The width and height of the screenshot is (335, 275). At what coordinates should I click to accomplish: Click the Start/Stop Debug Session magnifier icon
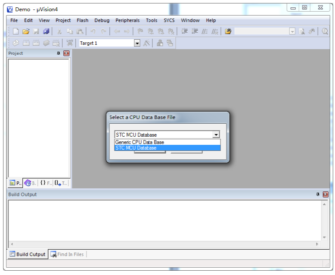[325, 31]
